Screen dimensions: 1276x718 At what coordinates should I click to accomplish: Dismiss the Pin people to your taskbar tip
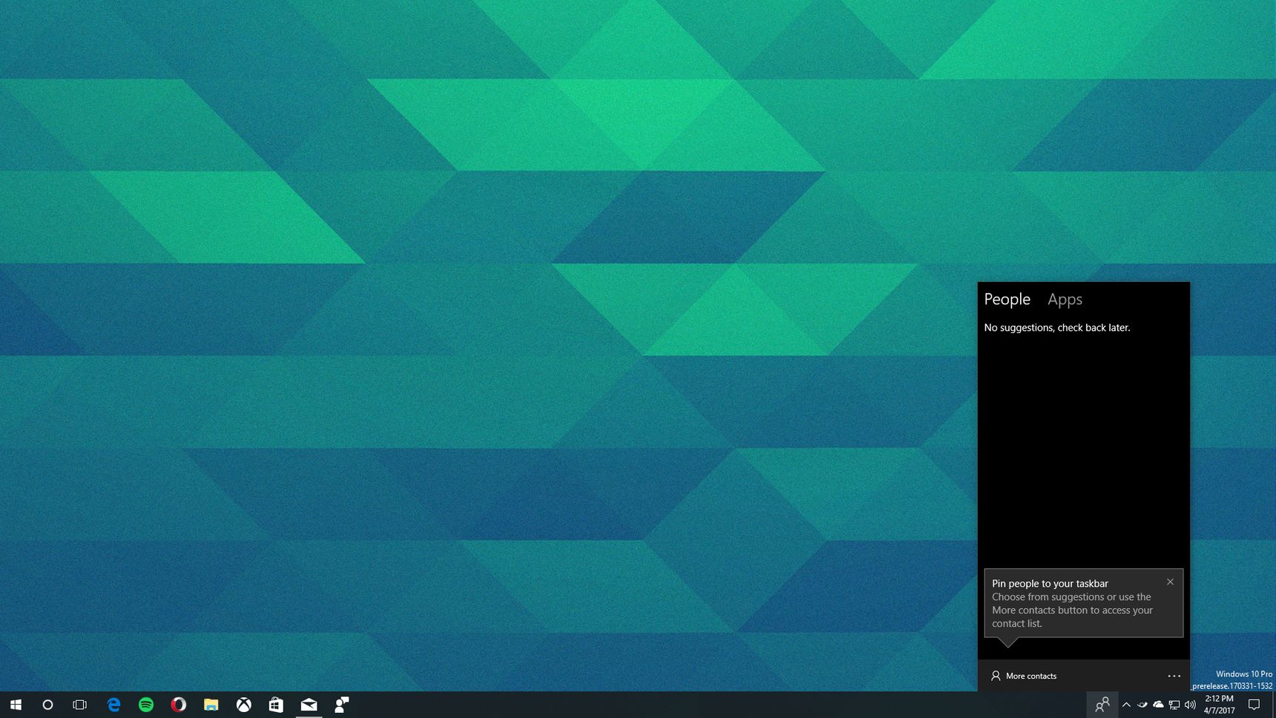pyautogui.click(x=1170, y=582)
